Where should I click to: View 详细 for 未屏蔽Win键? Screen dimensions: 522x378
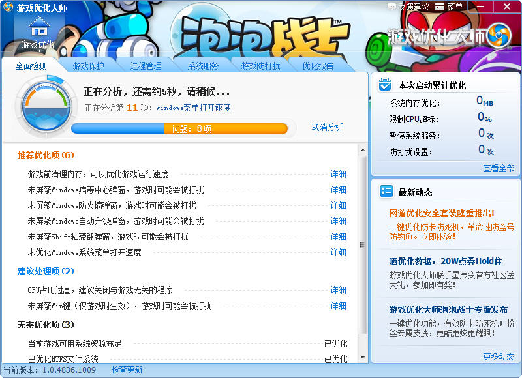[338, 306]
